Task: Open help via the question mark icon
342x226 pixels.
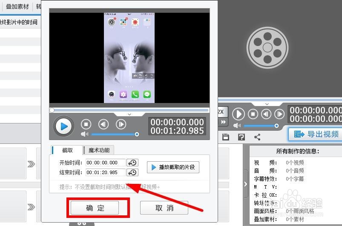Action: pos(241,137)
